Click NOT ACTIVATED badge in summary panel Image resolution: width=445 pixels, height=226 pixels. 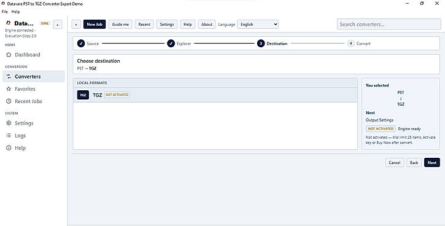click(x=381, y=128)
